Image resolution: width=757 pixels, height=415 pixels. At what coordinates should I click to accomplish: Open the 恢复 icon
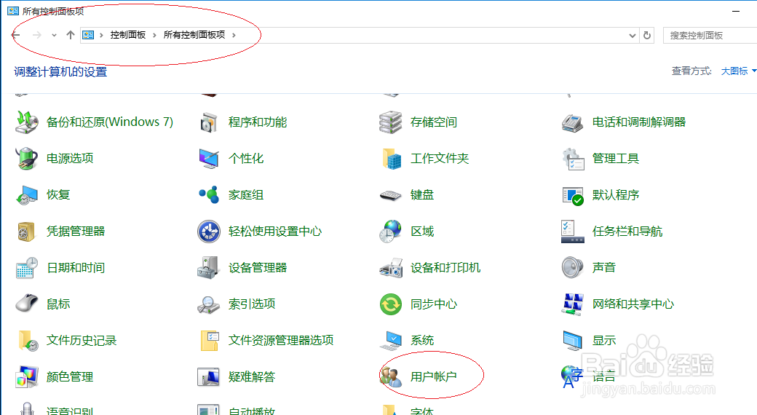click(26, 194)
